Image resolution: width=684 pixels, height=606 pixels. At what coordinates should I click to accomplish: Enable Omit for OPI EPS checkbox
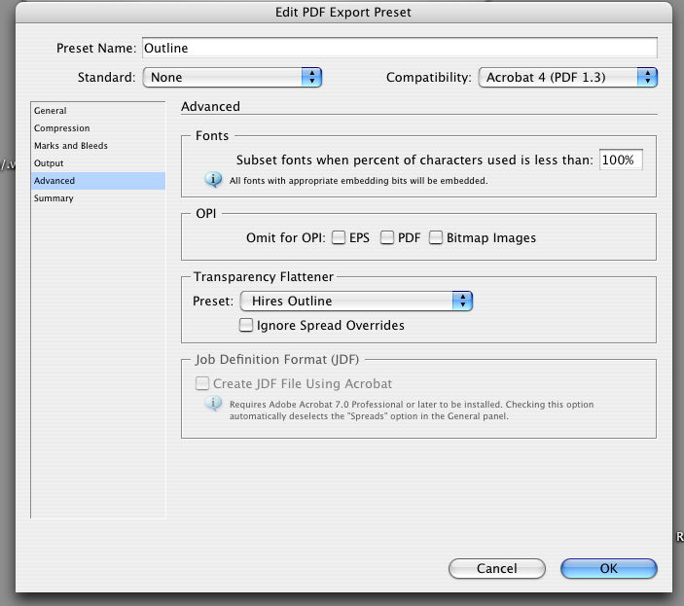click(339, 237)
